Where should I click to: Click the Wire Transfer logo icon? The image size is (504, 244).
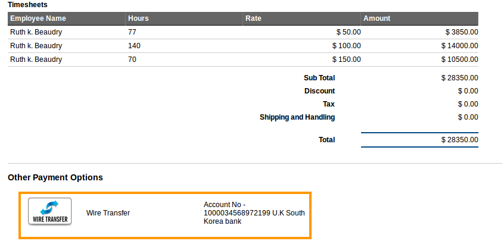click(49, 212)
